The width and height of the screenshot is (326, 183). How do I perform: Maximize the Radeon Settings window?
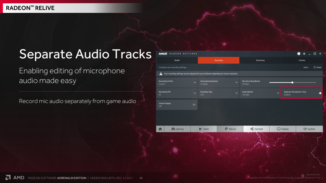pyautogui.click(x=315, y=54)
